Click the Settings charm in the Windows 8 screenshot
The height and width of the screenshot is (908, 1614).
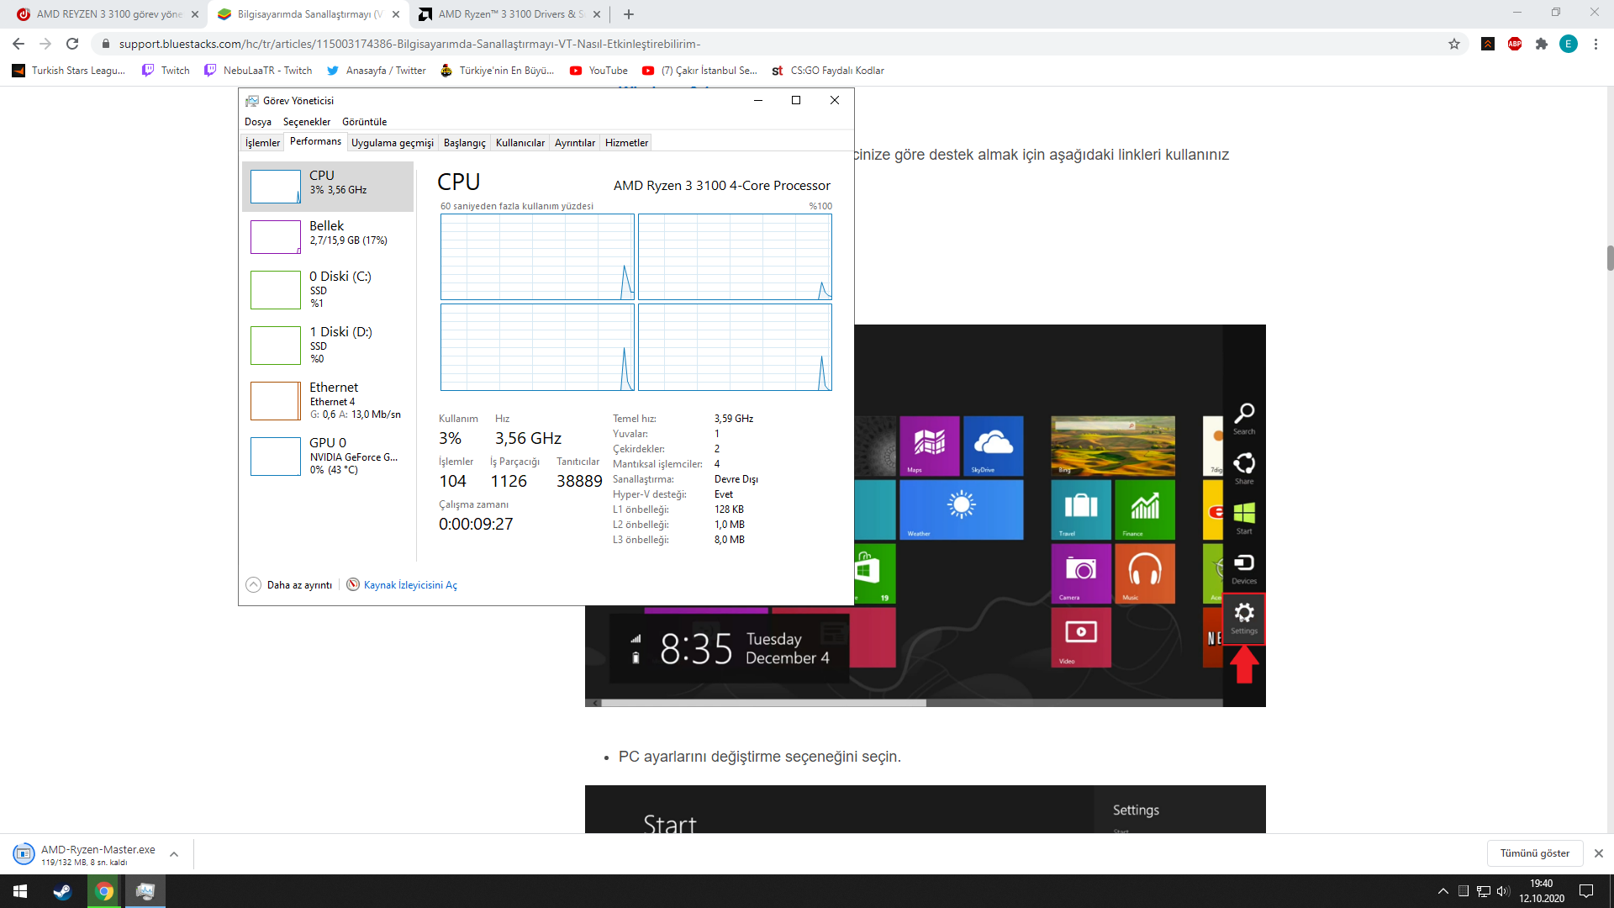1244,618
